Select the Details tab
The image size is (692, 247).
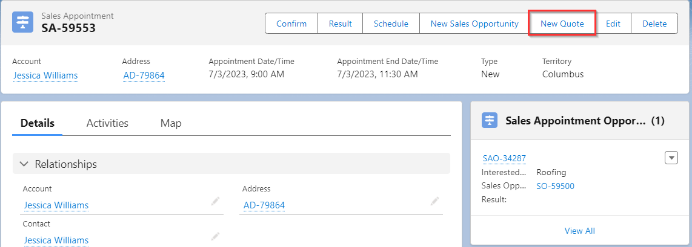click(38, 123)
